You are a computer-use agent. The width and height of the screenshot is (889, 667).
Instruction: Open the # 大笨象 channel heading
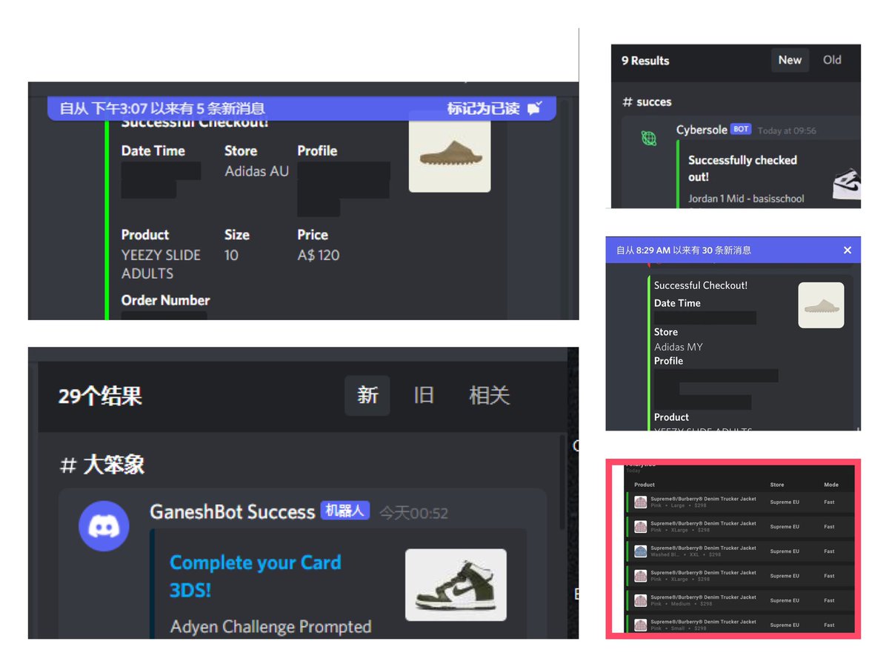(x=102, y=465)
